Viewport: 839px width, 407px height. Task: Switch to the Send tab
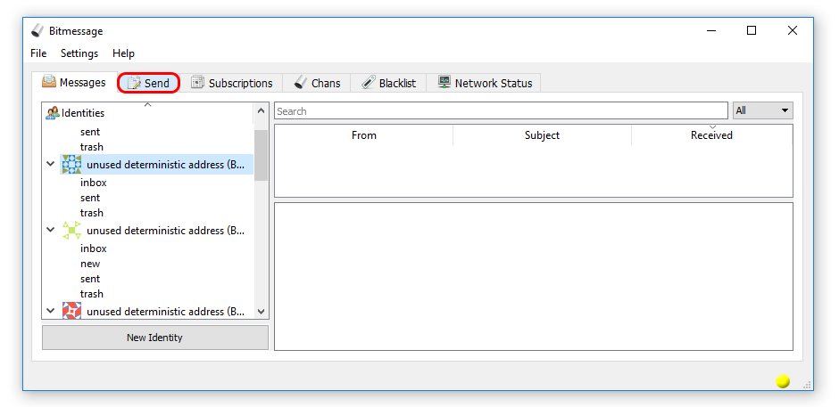148,84
